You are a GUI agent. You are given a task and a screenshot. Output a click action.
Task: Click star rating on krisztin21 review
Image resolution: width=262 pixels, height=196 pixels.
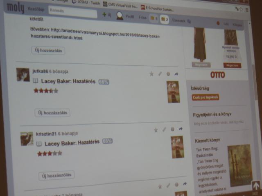50,154
